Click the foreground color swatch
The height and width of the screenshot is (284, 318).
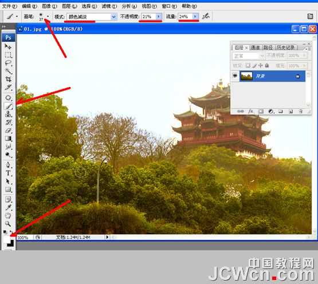[6, 239]
